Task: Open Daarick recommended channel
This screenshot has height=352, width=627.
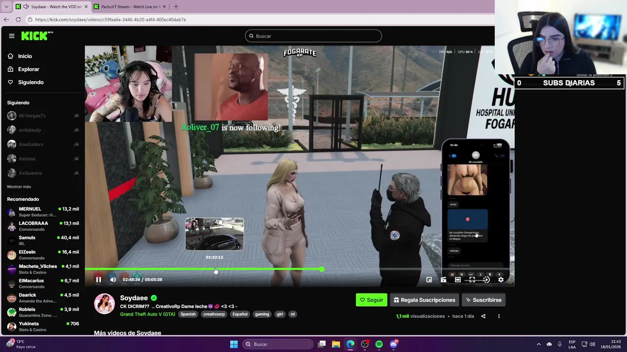Action: click(43, 298)
